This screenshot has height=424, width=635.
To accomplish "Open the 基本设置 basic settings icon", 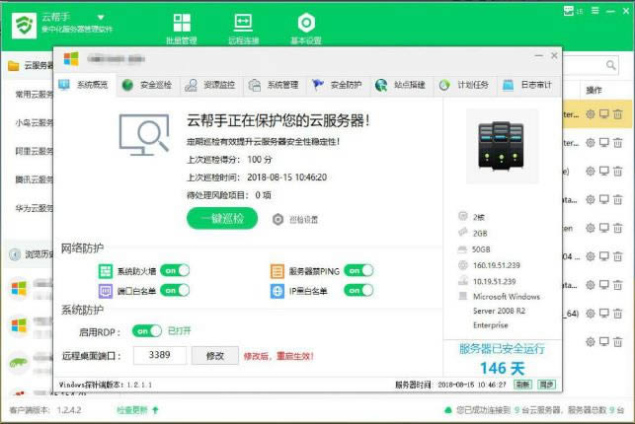I will (x=306, y=28).
